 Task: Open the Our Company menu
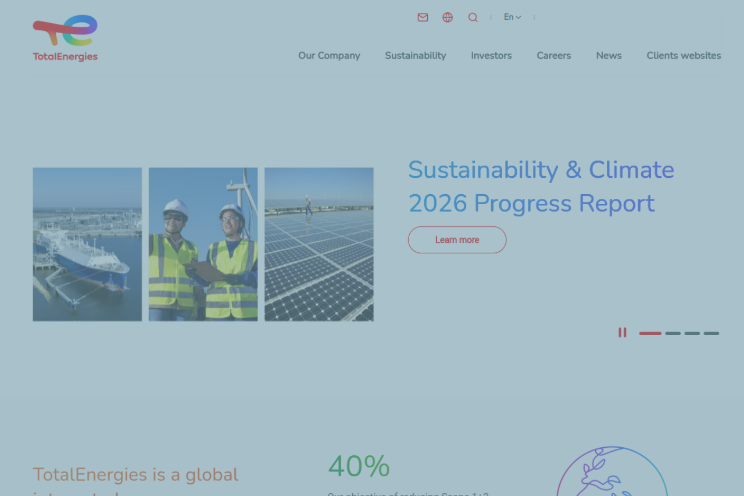click(329, 56)
